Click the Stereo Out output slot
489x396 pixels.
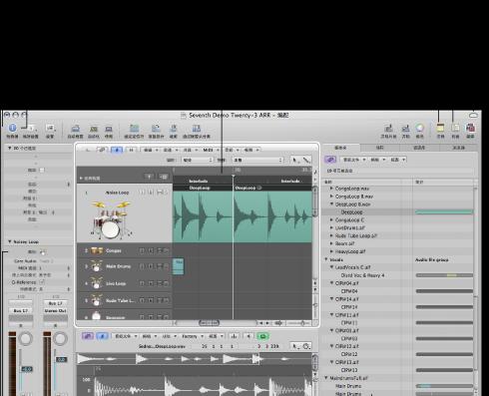pyautogui.click(x=56, y=310)
